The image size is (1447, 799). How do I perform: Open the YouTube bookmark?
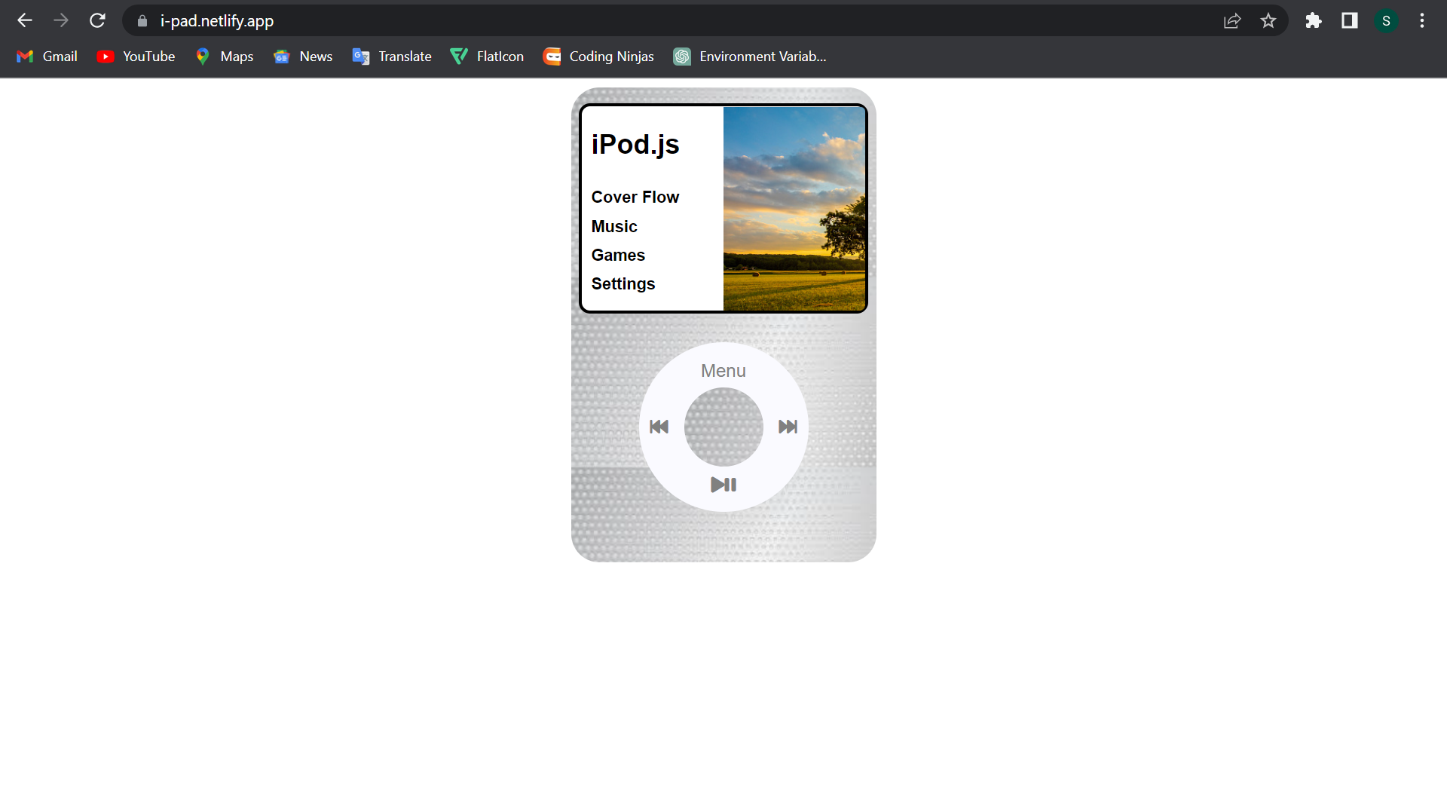[136, 57]
